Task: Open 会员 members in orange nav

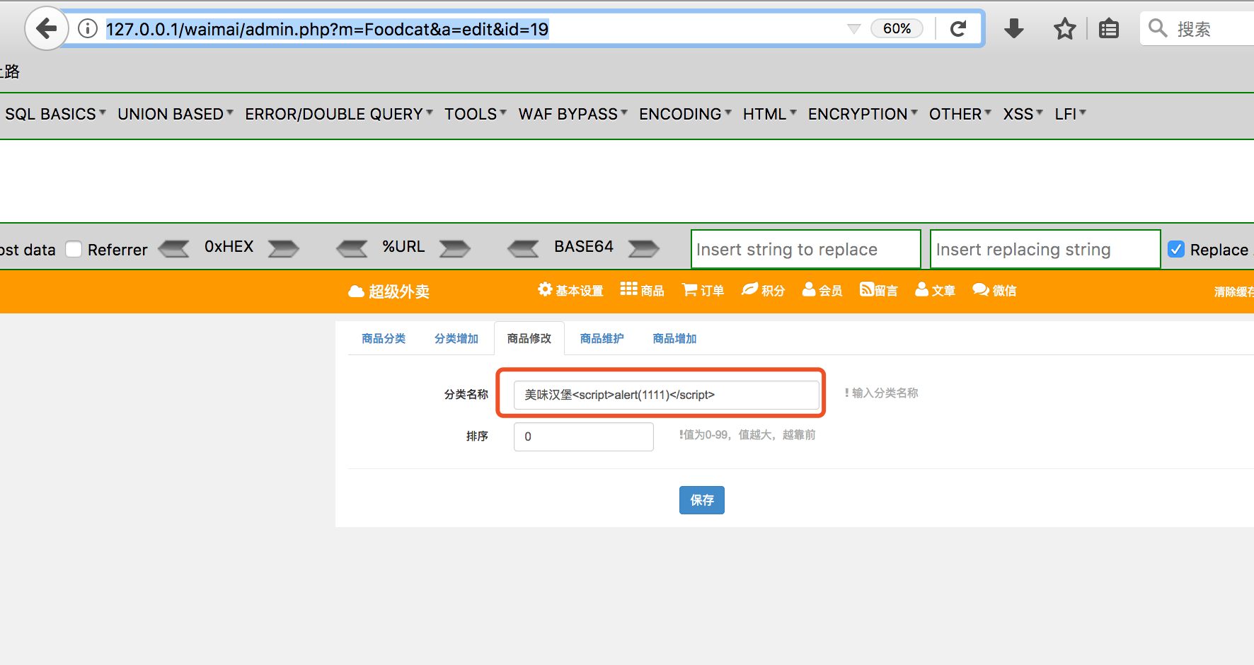Action: [822, 290]
